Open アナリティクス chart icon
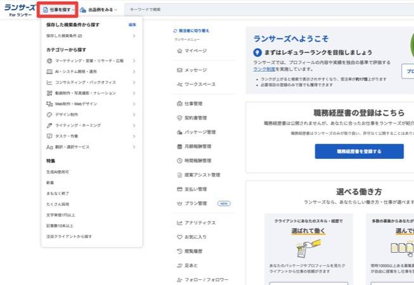The image size is (414, 285). pos(179,223)
